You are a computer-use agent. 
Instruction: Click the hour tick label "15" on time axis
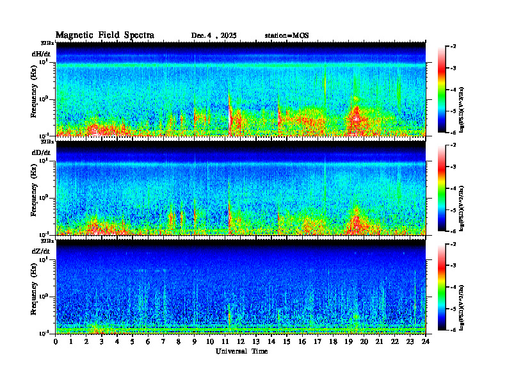coord(287,341)
